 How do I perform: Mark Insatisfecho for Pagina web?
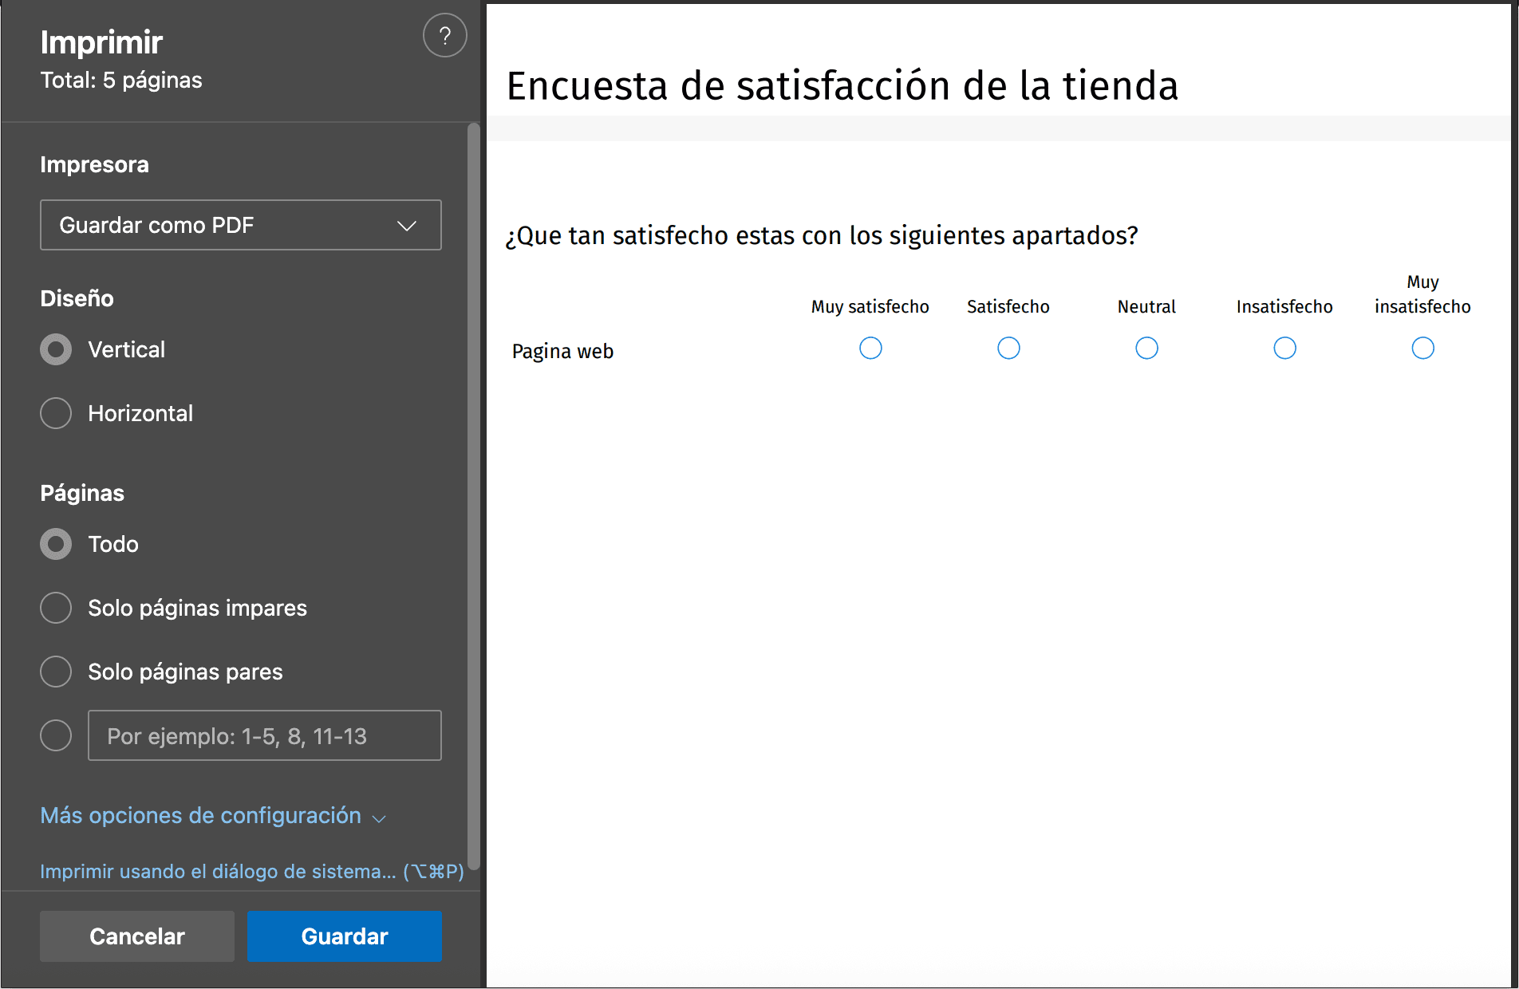point(1284,348)
